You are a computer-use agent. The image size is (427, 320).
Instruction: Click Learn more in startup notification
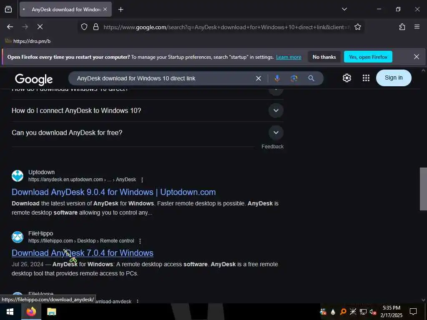(x=289, y=57)
